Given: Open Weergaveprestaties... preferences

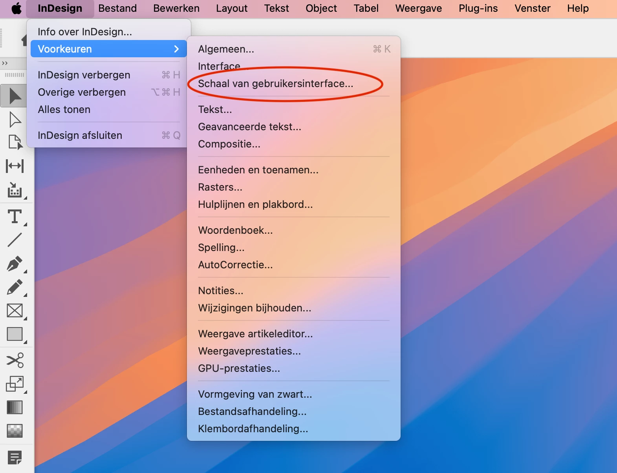Looking at the screenshot, I should point(294,351).
